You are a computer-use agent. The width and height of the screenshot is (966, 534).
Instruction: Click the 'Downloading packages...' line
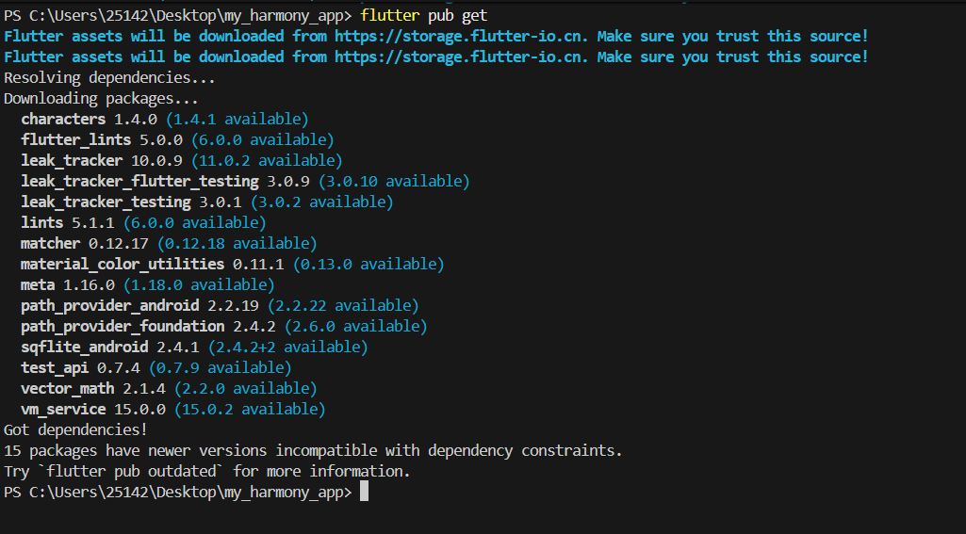point(101,99)
